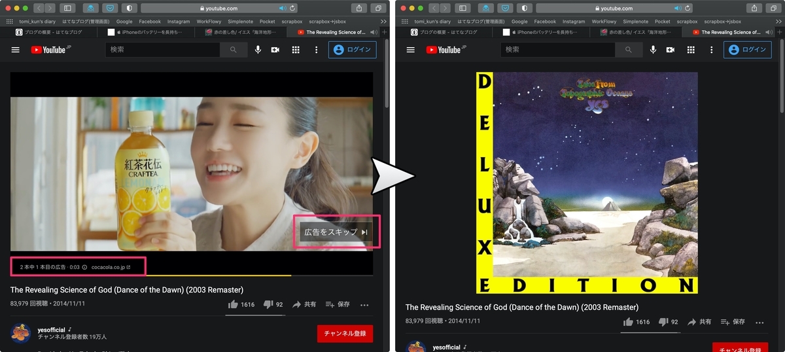Like the video (1616) in ad-playing window
The height and width of the screenshot is (352, 785).
241,304
